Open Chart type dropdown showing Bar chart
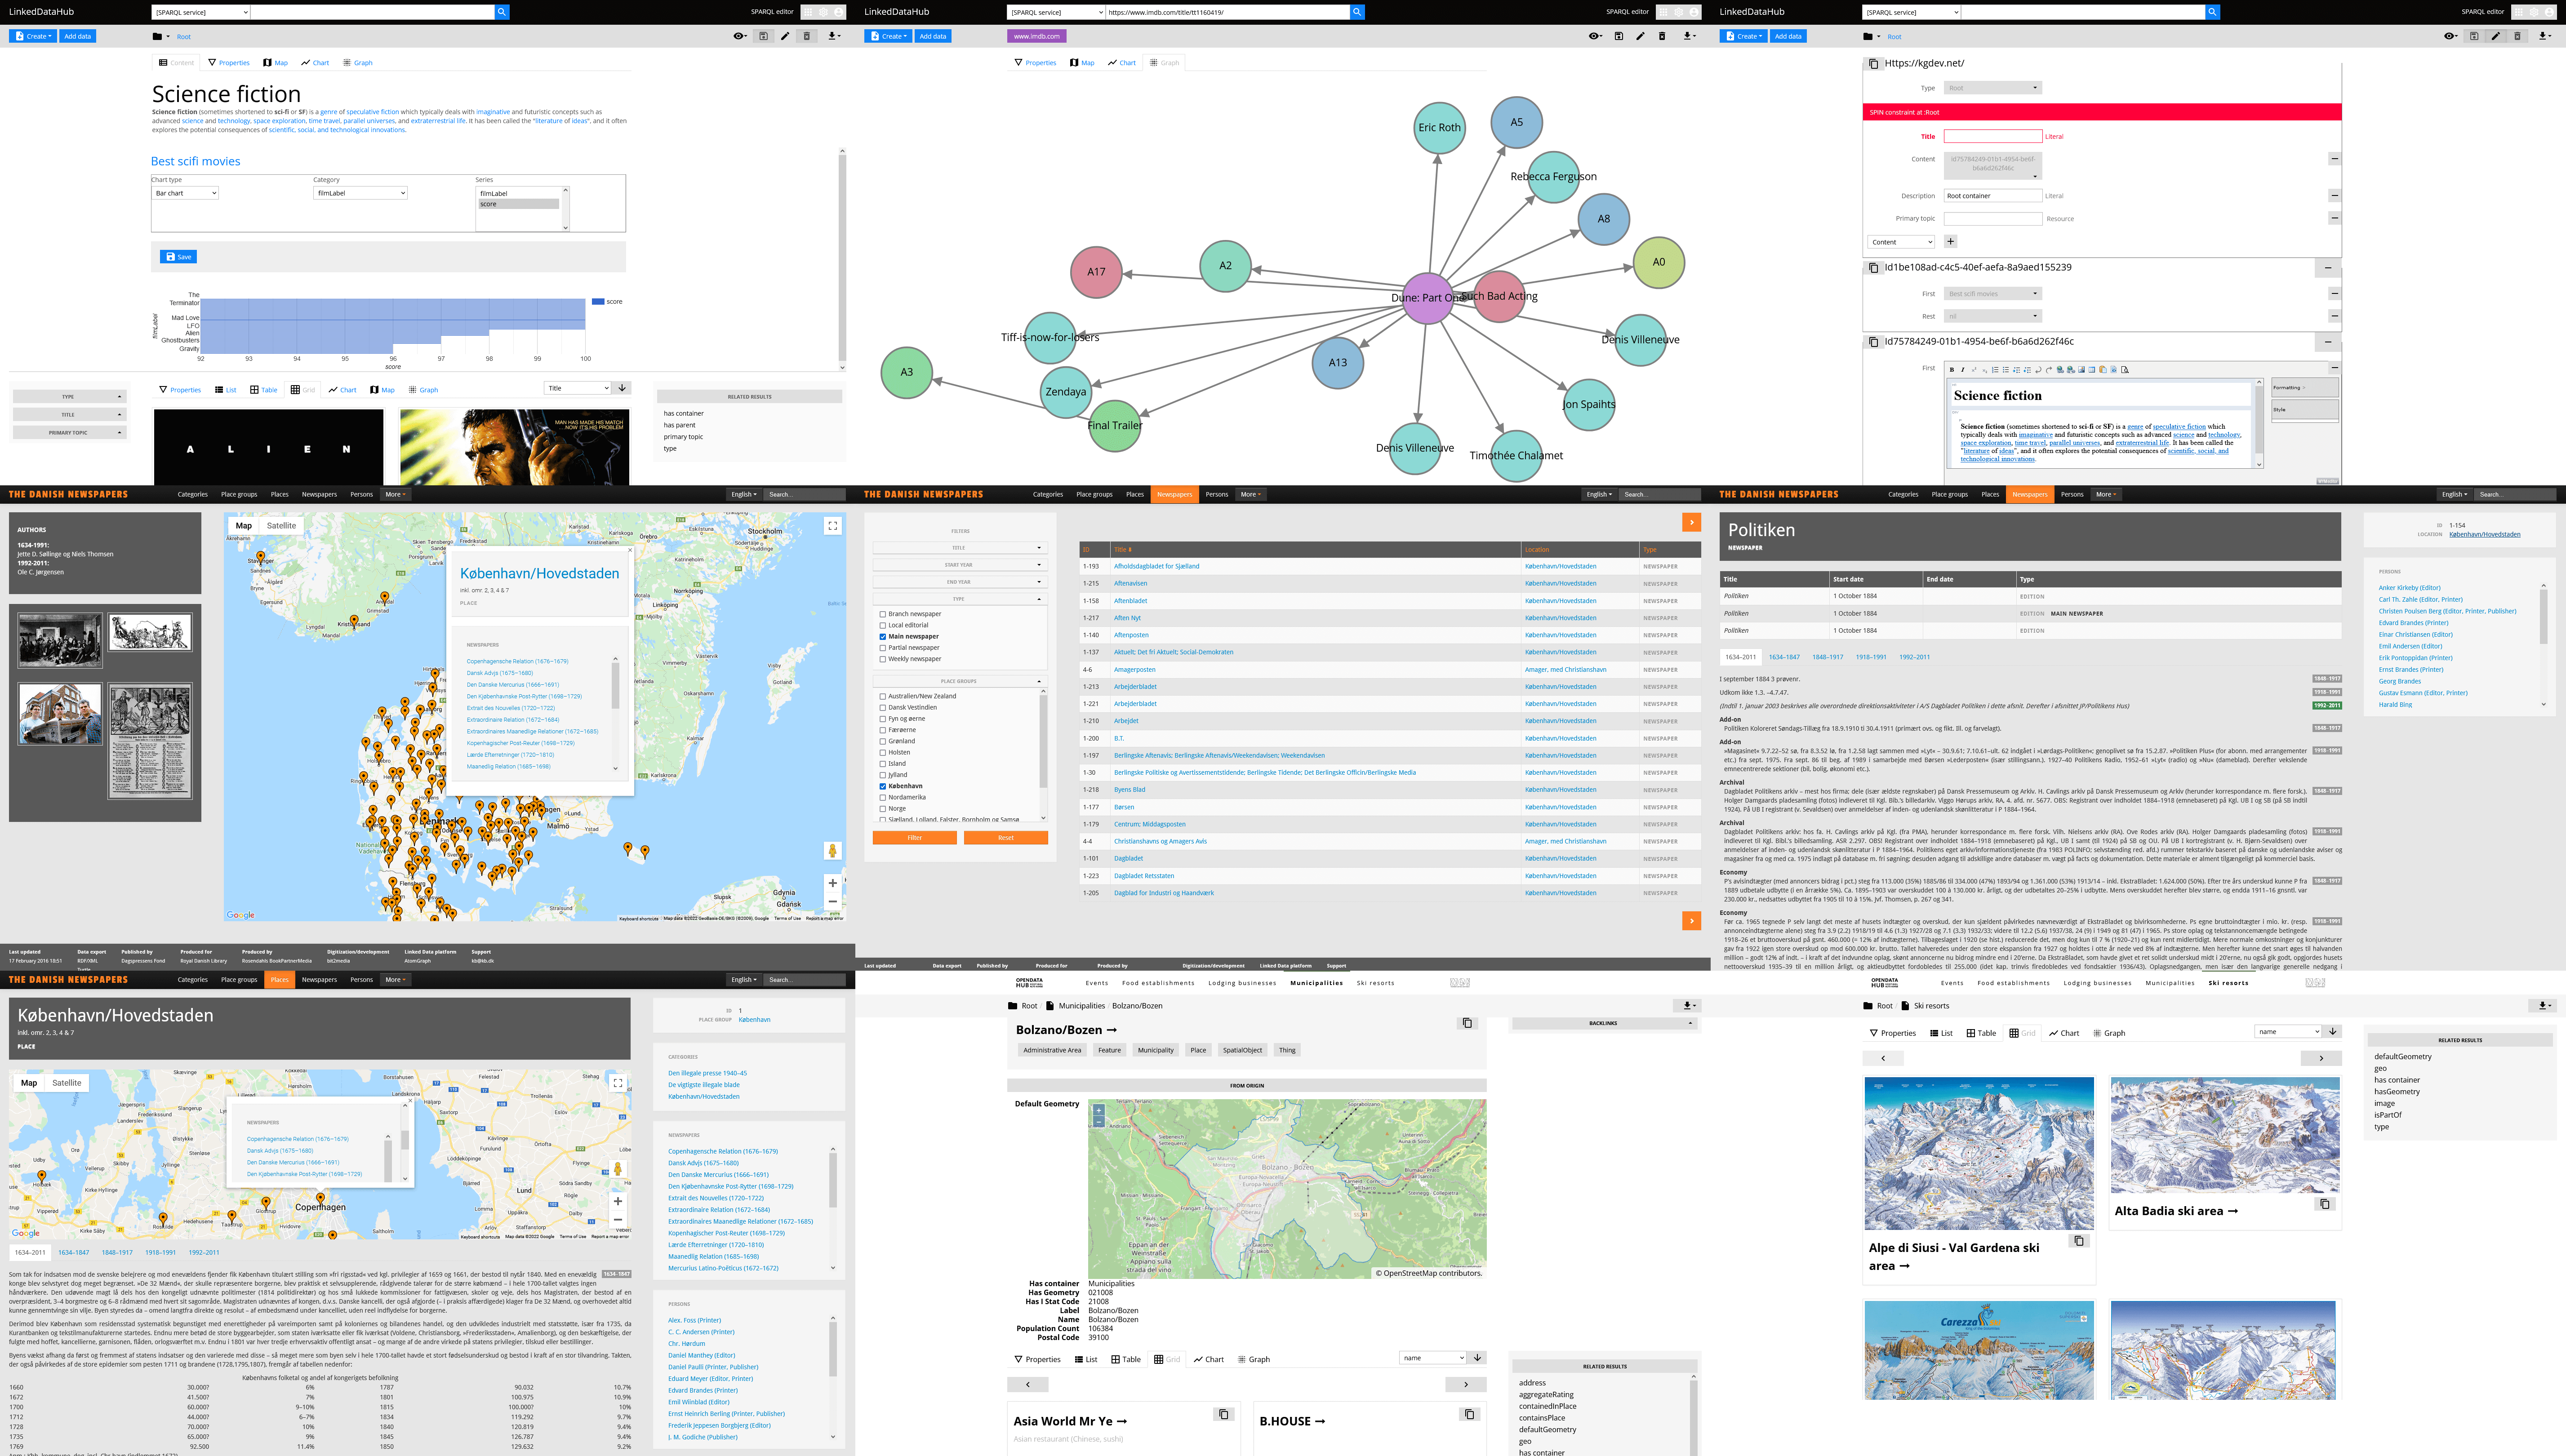This screenshot has height=1456, width=2566. click(185, 193)
